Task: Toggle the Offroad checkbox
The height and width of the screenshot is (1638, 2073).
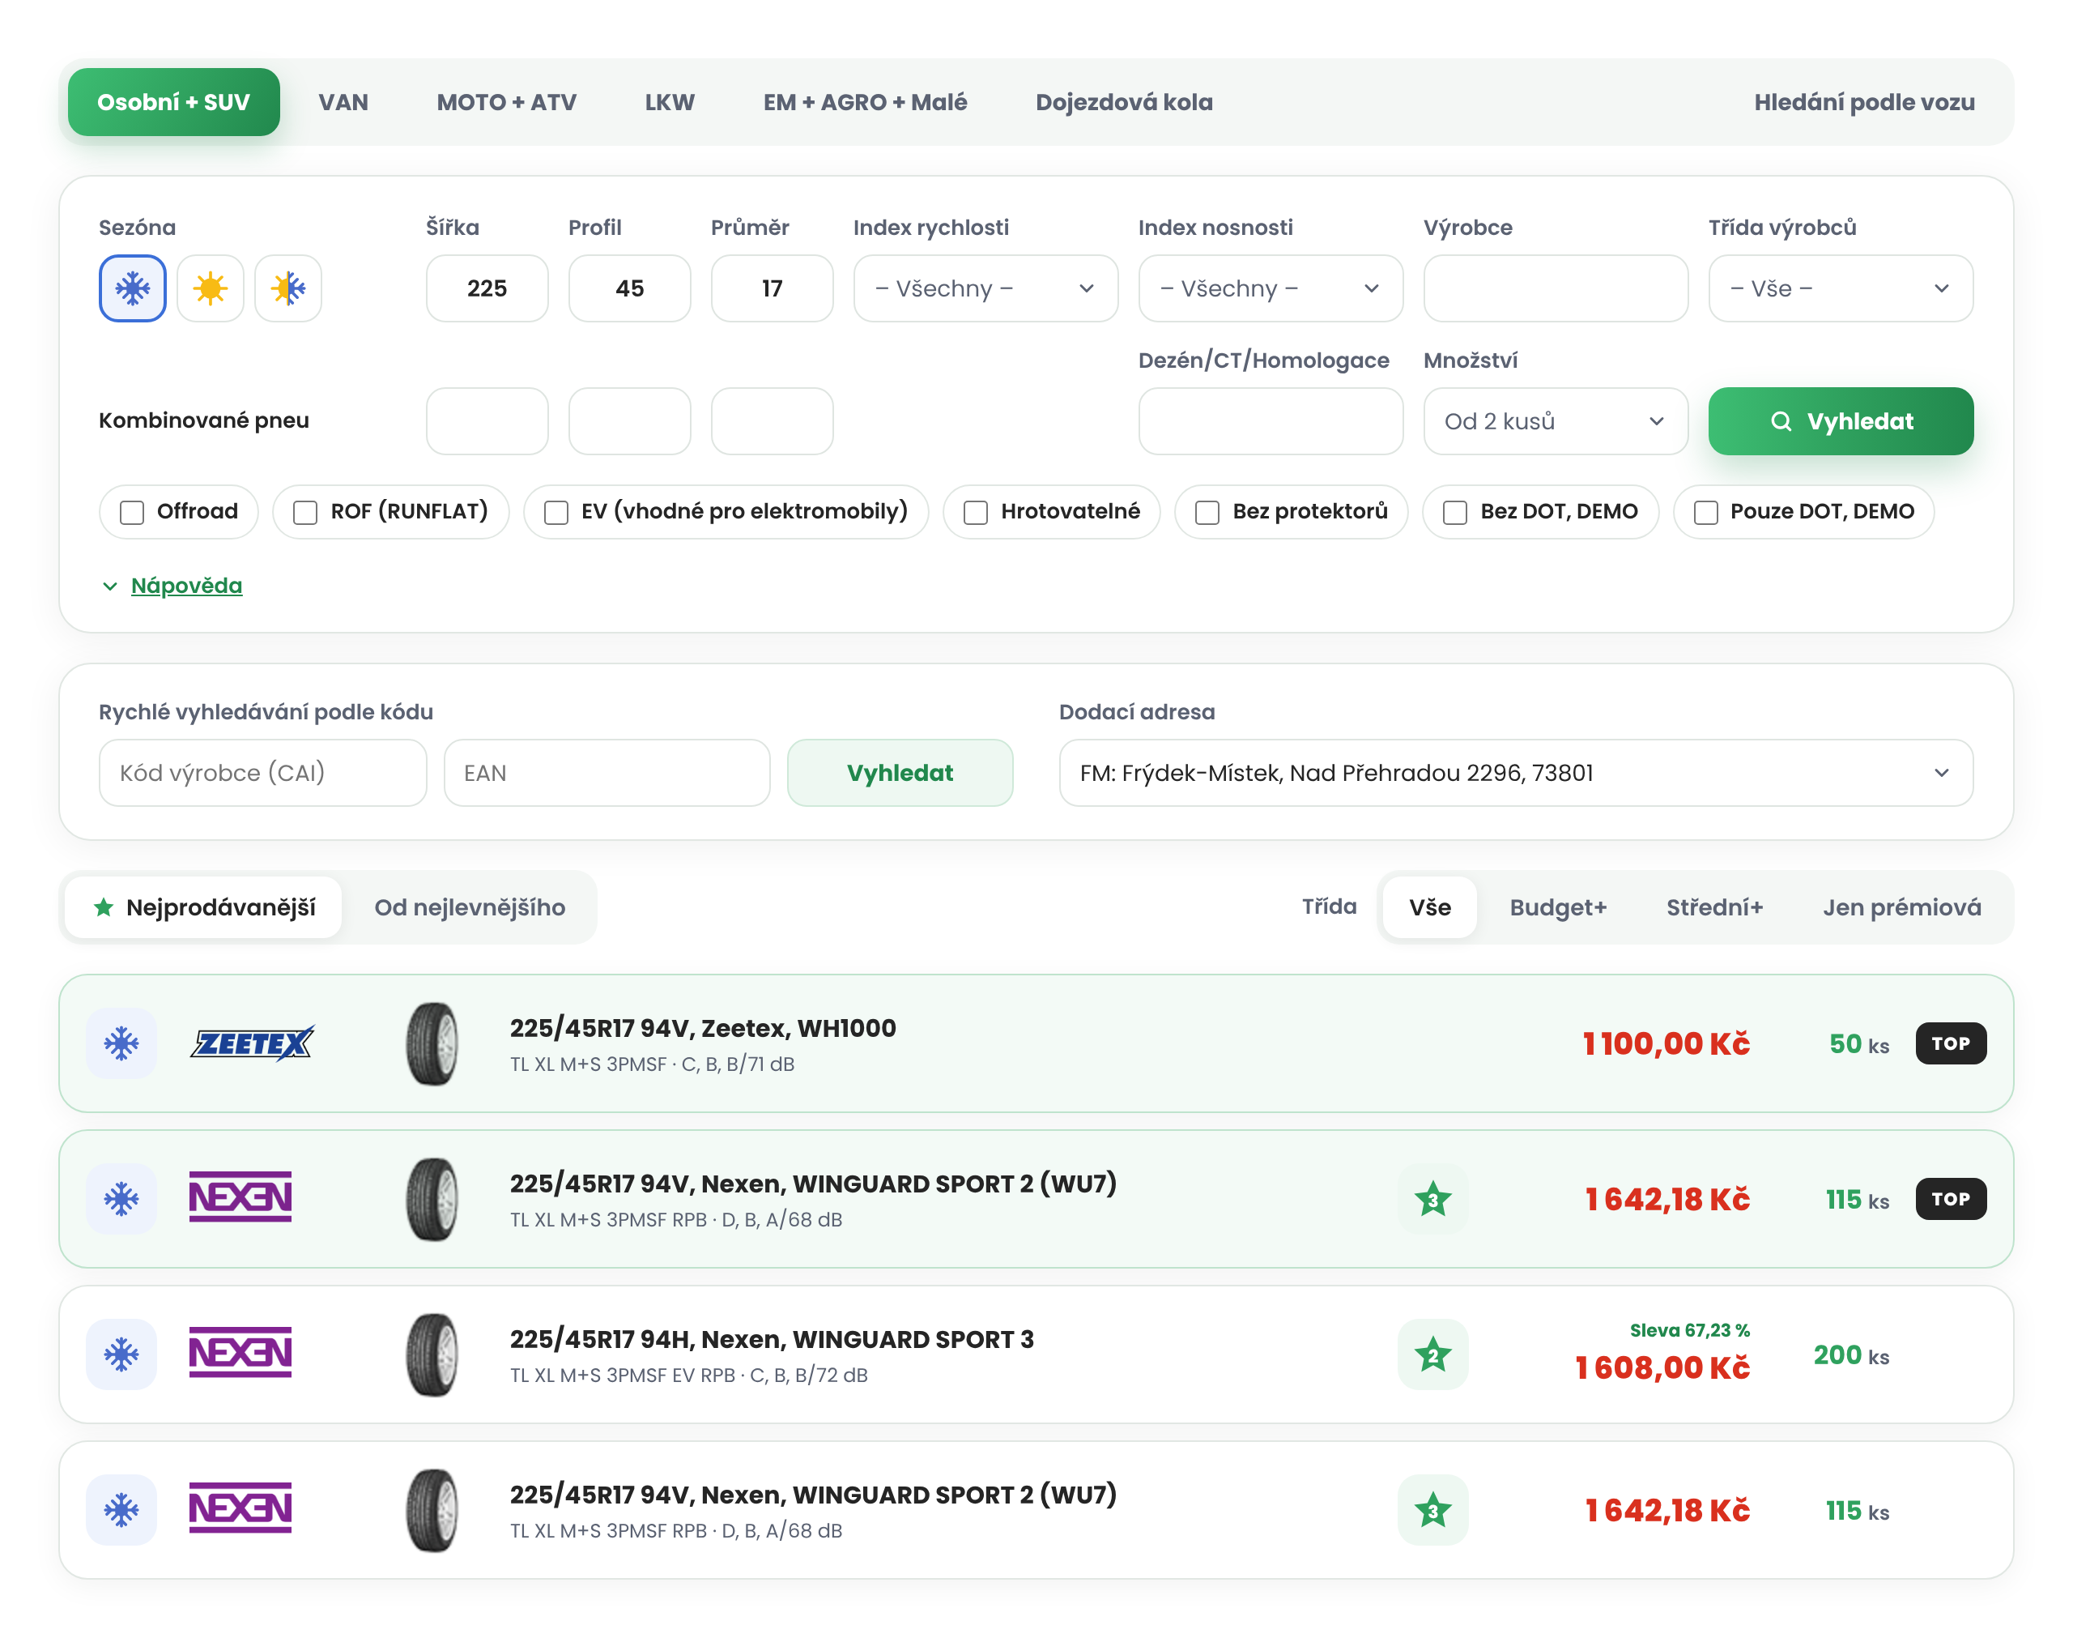Action: 132,512
